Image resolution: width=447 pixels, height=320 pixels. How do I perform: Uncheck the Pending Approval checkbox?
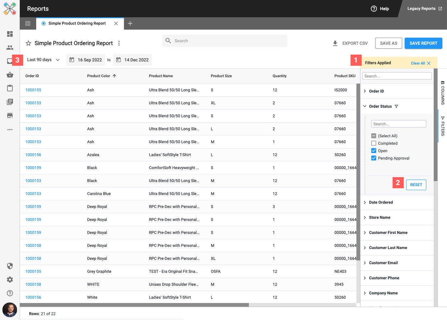pos(374,158)
